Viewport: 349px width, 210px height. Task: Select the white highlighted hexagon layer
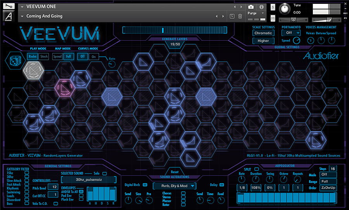[x=33, y=70]
